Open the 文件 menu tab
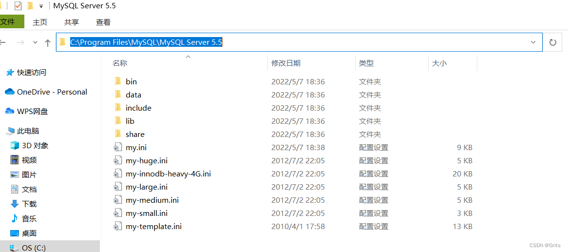 coord(10,22)
